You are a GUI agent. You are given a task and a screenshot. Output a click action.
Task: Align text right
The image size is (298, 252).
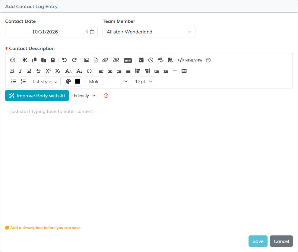(119, 71)
